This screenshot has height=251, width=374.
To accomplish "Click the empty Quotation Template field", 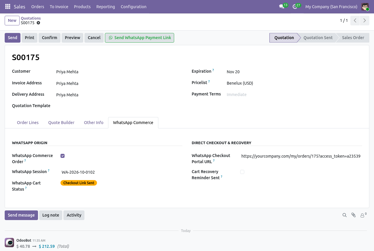I will click(119, 106).
